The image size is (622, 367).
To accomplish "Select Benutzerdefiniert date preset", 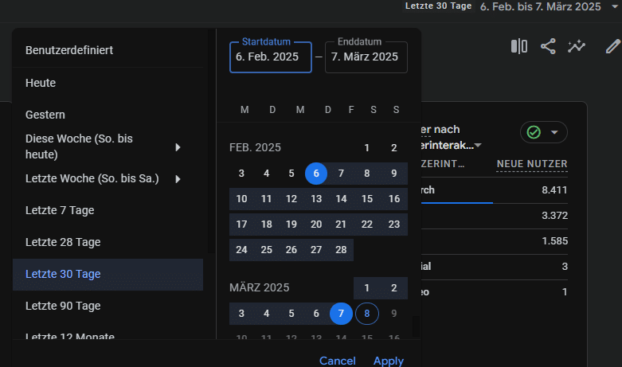I will 108,51.
